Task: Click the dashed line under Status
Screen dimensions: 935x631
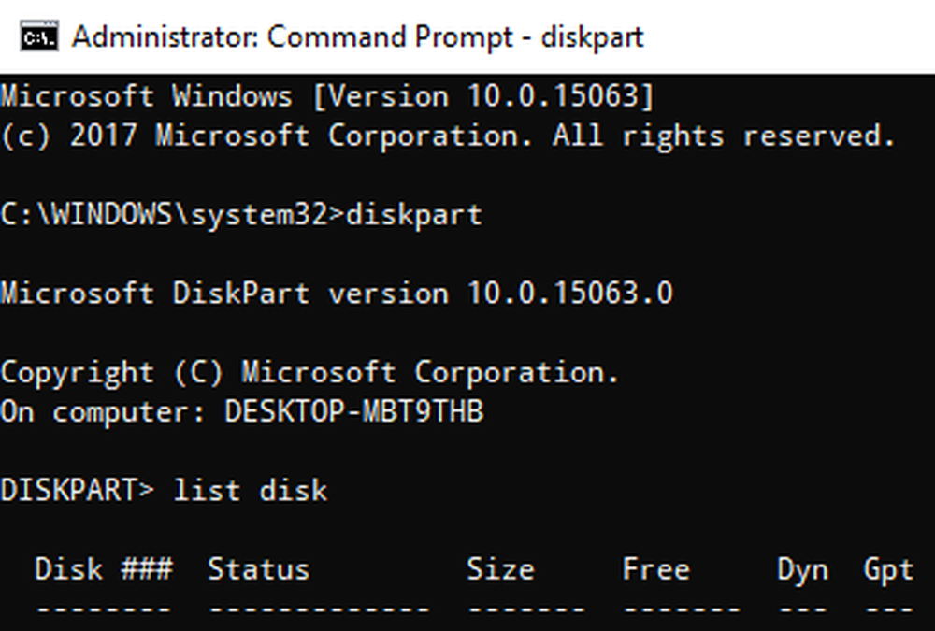Action: point(319,609)
